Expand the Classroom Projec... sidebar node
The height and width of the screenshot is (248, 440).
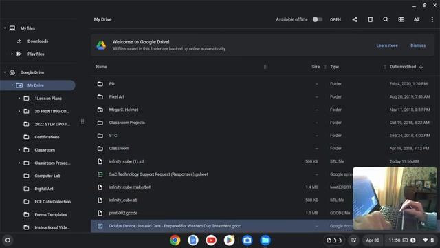19,163
